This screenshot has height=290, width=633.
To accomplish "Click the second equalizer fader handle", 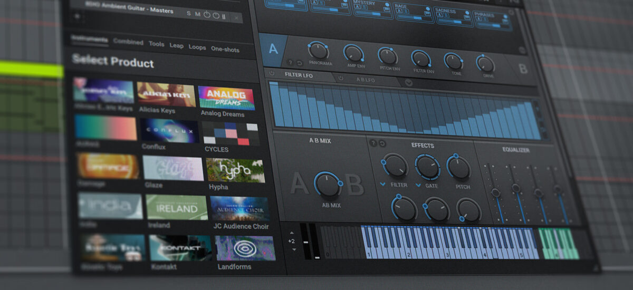I will coord(517,188).
